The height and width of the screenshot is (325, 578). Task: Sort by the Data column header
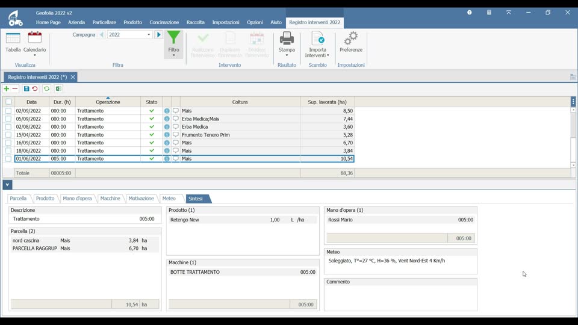(x=32, y=102)
